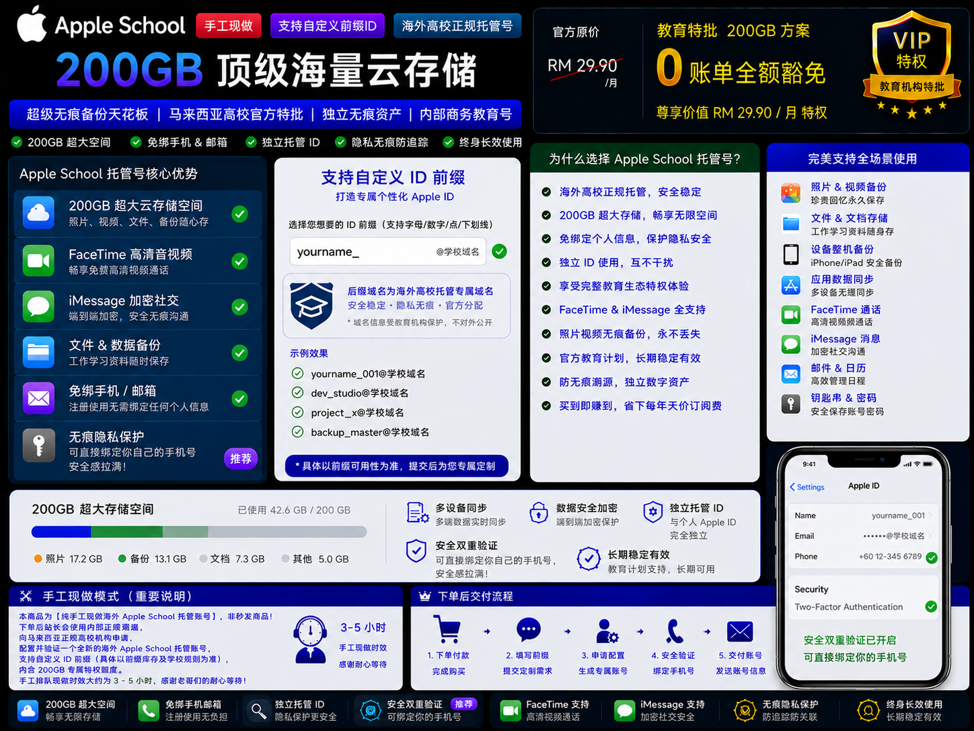Image resolution: width=974 pixels, height=731 pixels.
Task: Click the lock icon beside 数据安全加密
Action: tap(539, 513)
